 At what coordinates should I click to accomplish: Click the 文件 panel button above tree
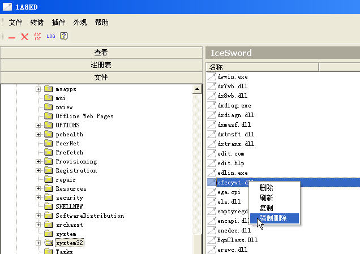101,78
